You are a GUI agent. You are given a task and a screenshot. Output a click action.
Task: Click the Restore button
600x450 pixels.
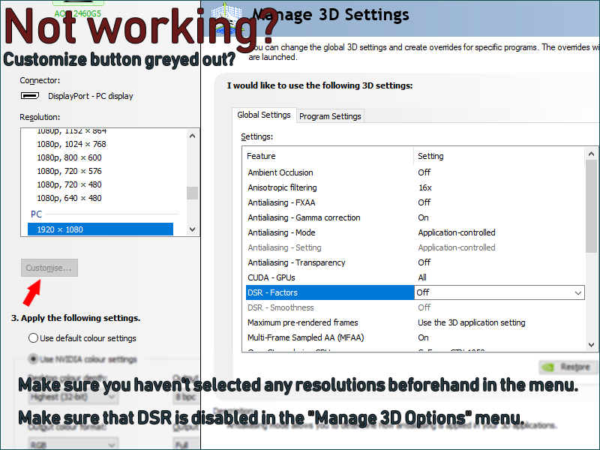click(x=568, y=367)
